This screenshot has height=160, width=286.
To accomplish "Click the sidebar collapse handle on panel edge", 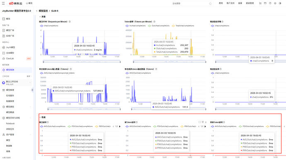I will [x=32, y=90].
